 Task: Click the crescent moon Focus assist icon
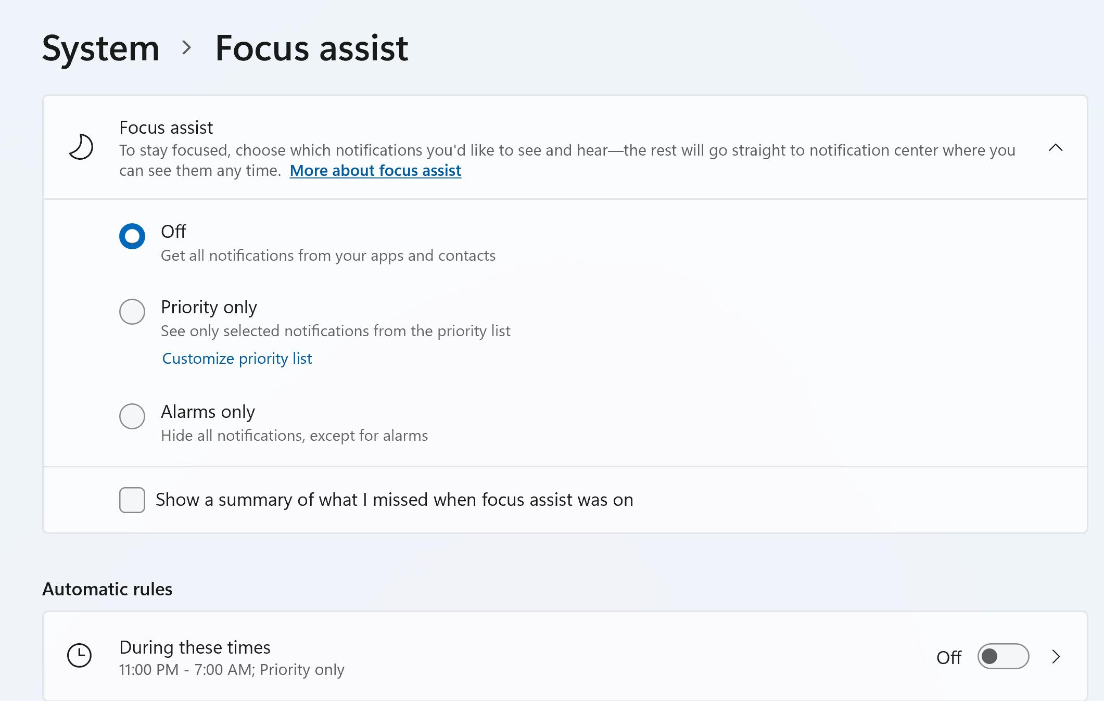pyautogui.click(x=81, y=147)
